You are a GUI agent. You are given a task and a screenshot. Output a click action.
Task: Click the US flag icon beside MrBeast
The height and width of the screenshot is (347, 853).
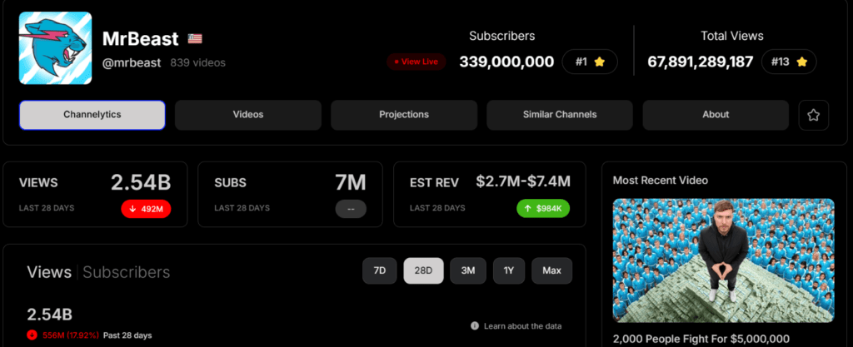point(195,38)
